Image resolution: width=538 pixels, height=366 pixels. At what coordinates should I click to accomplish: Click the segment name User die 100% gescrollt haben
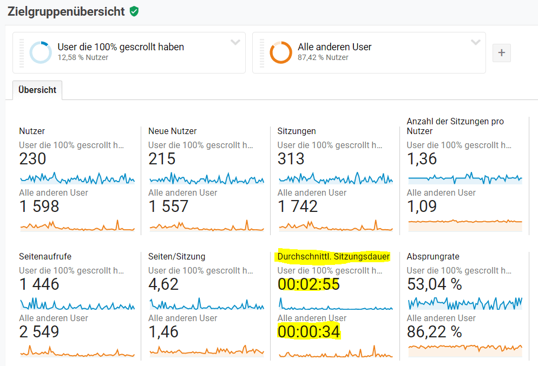(x=121, y=47)
